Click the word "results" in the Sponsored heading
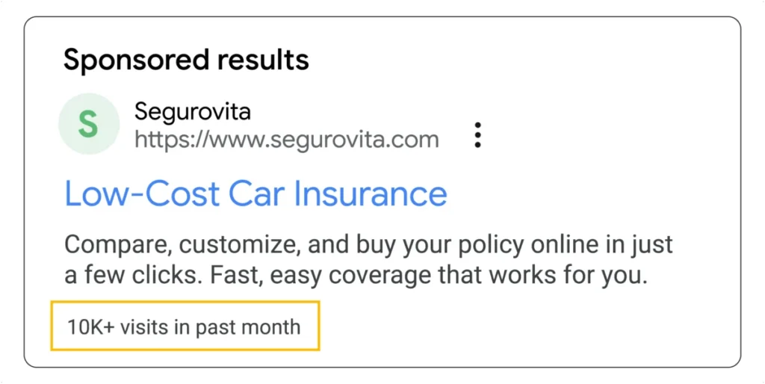The width and height of the screenshot is (765, 384). point(263,60)
